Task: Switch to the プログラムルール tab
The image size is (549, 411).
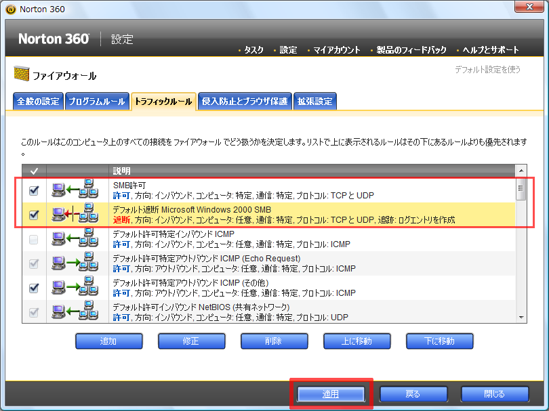Action: coord(96,102)
